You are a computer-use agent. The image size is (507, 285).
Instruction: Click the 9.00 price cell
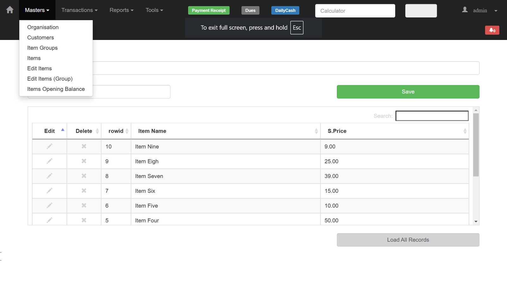pos(395,147)
